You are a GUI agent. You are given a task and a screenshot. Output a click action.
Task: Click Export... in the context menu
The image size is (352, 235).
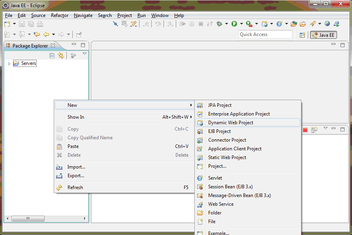pyautogui.click(x=124, y=176)
